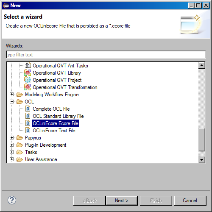Viewport: 212px width, 212px height.
Task: Collapse the OCL folder node
Action: tap(12, 102)
